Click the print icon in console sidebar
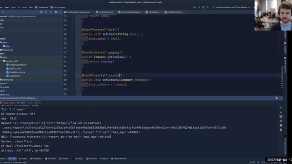 (x=281, y=126)
